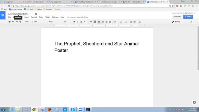Click the blue Share button
Screen dimensions: 199x112
pos(188,16)
